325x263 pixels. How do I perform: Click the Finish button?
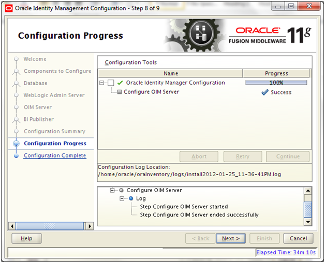264,238
